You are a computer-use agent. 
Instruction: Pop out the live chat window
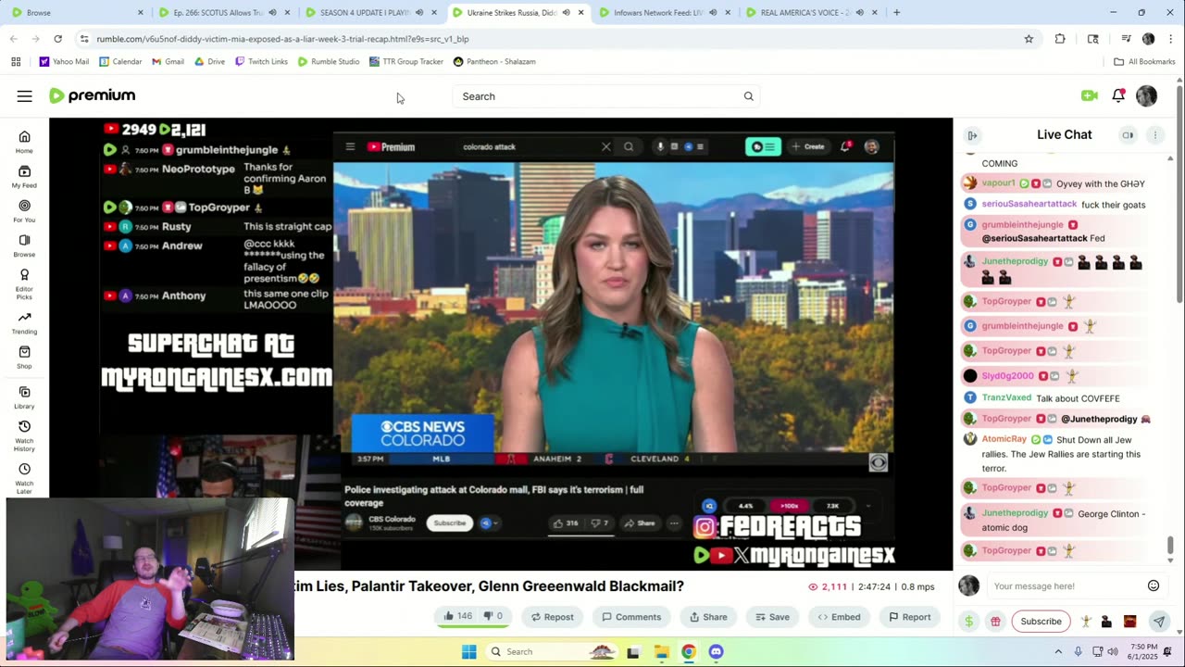click(1128, 135)
